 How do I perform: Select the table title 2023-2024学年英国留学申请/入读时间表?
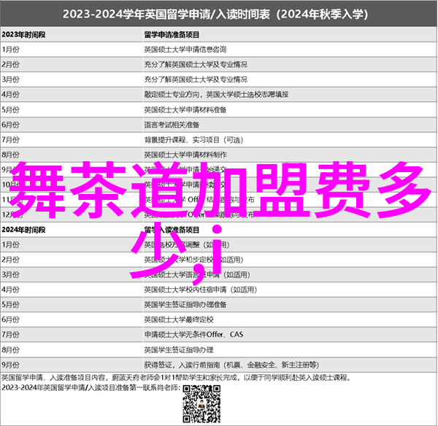(219, 14)
